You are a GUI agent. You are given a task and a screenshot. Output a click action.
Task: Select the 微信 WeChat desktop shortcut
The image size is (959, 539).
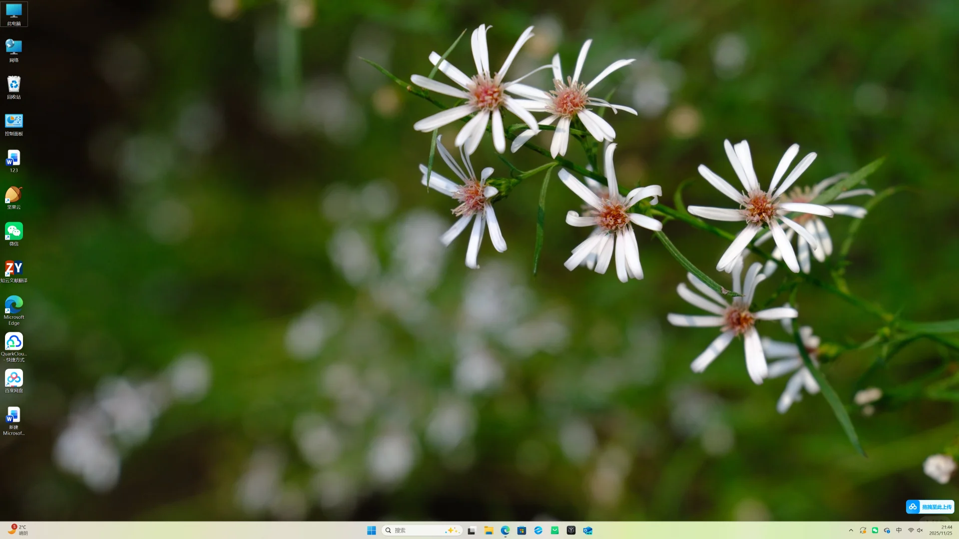coord(13,234)
